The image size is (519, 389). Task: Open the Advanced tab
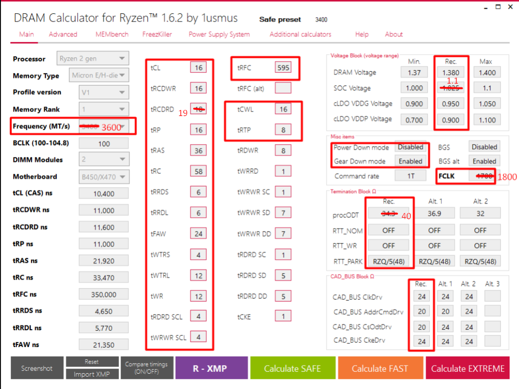(x=63, y=34)
